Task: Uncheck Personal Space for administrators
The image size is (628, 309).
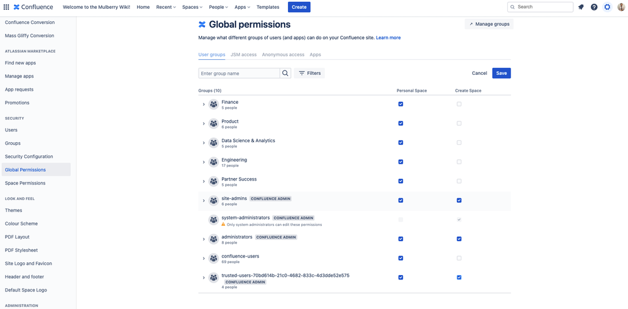Action: pyautogui.click(x=401, y=239)
